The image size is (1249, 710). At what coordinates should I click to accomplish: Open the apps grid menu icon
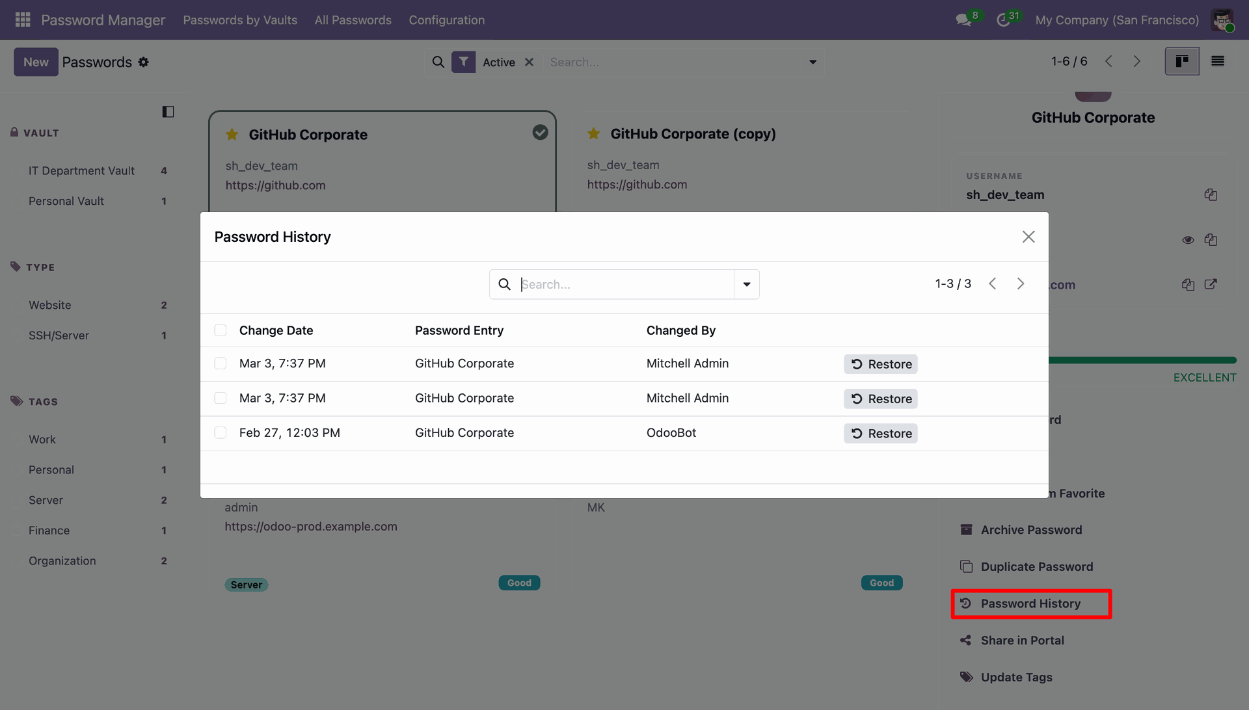23,20
